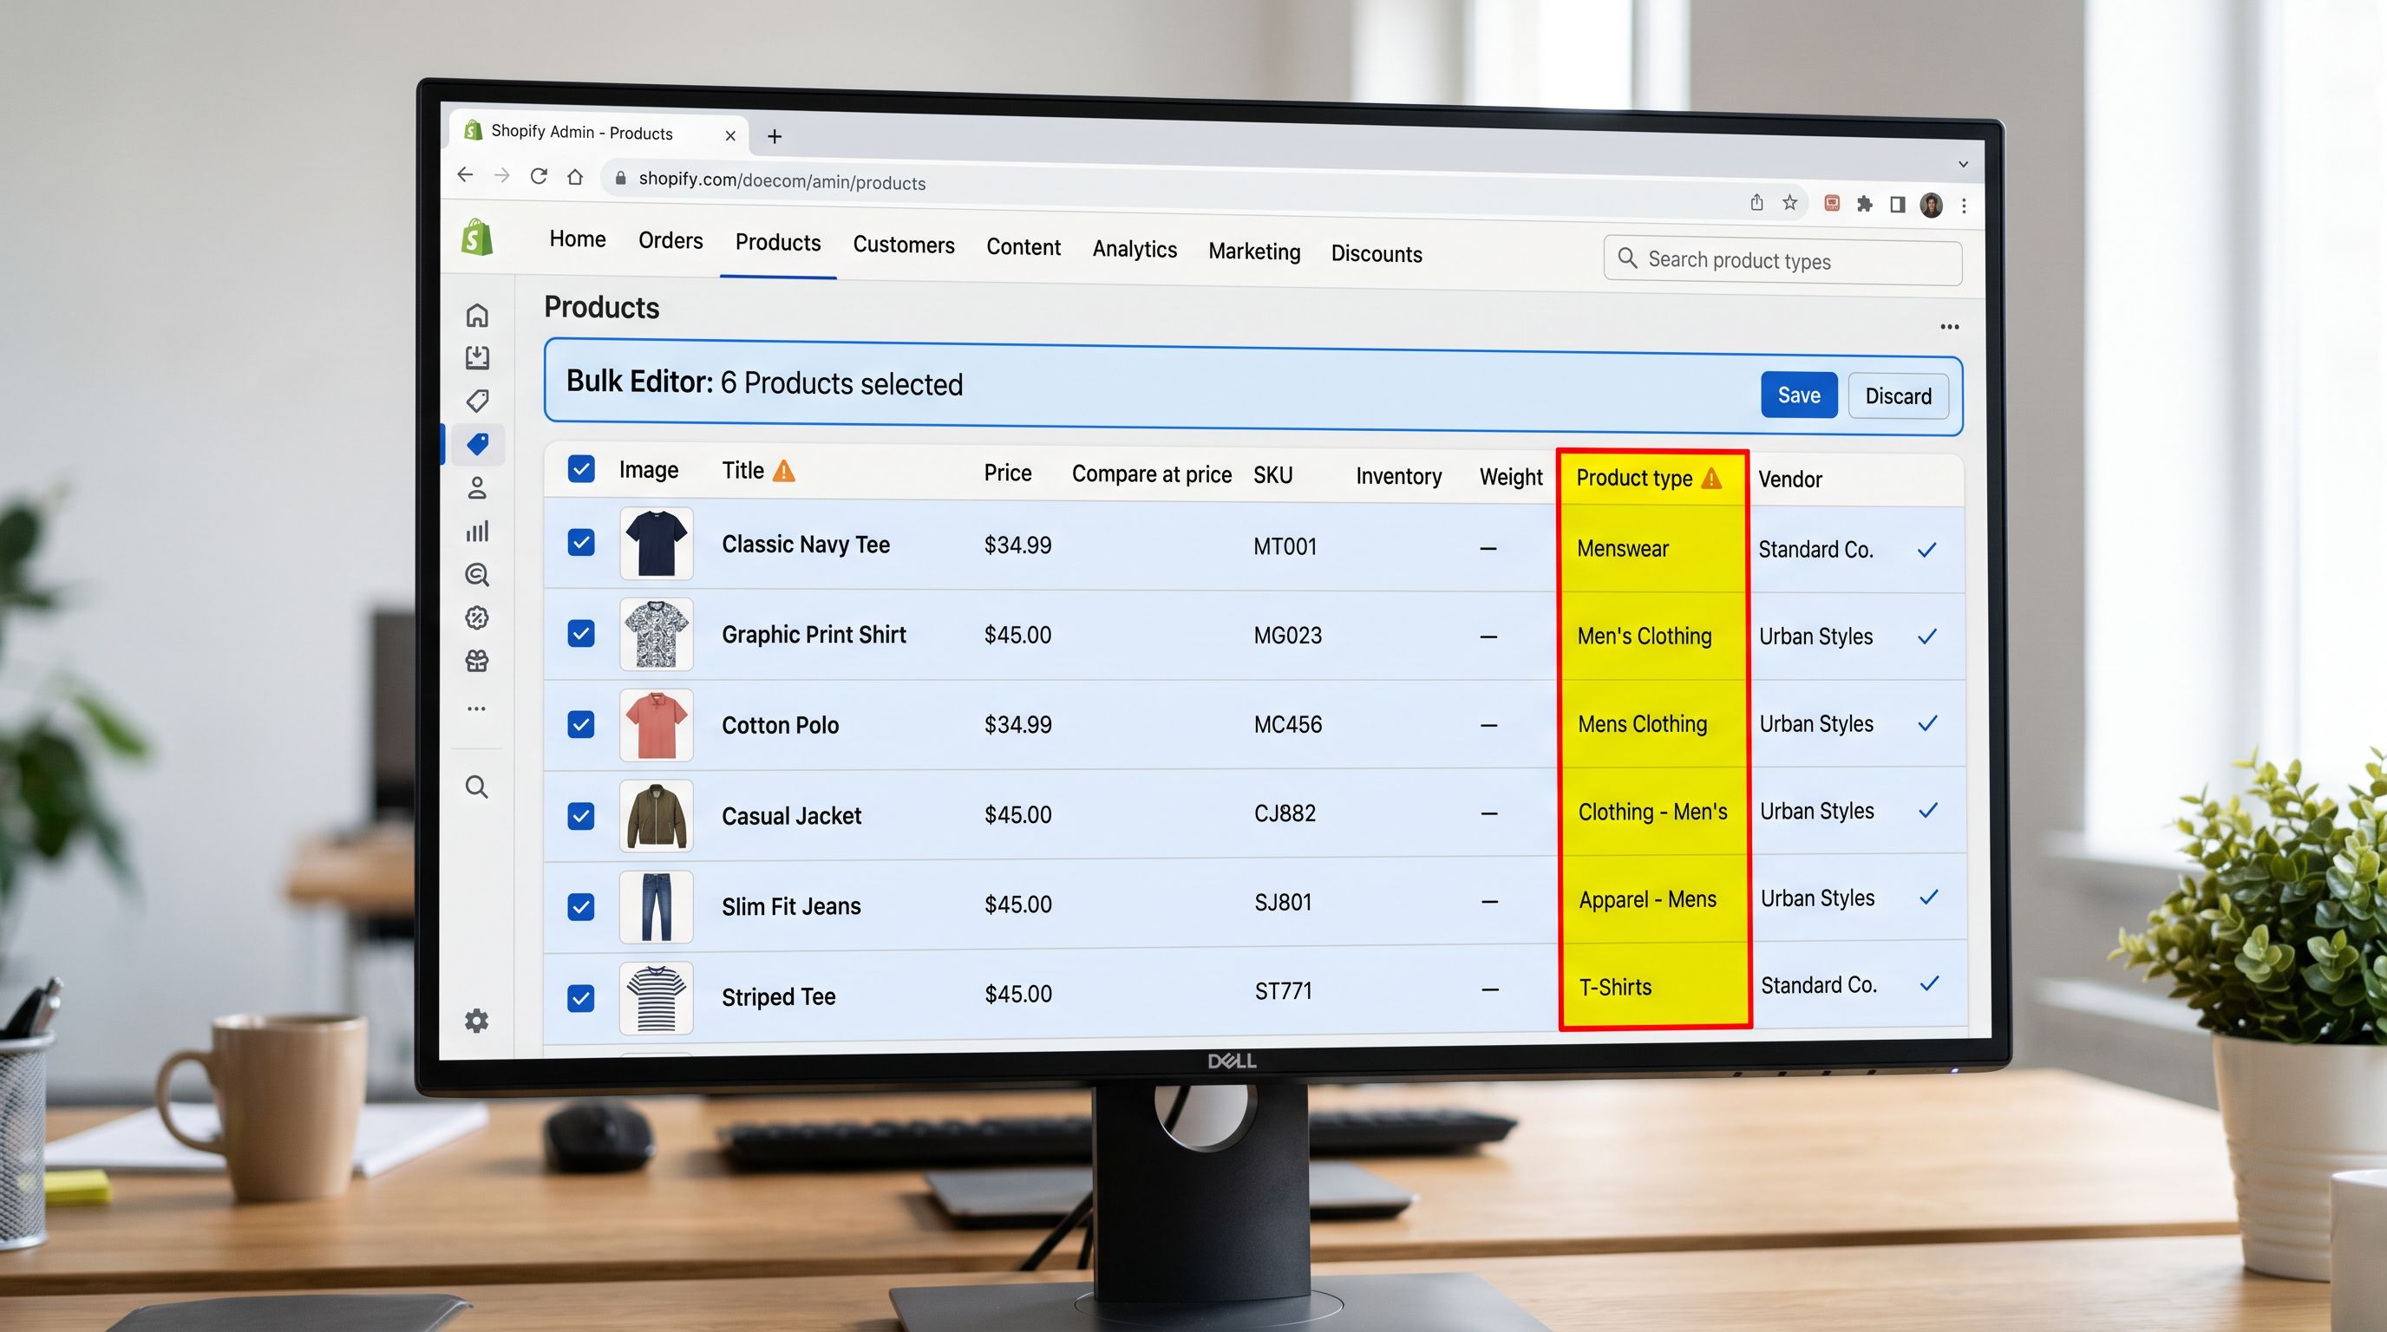Viewport: 2387px width, 1332px height.
Task: Open the sidebar three-dot more menu
Action: pos(476,708)
